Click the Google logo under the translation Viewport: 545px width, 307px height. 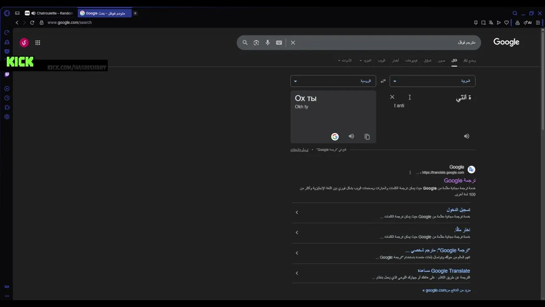(335, 136)
